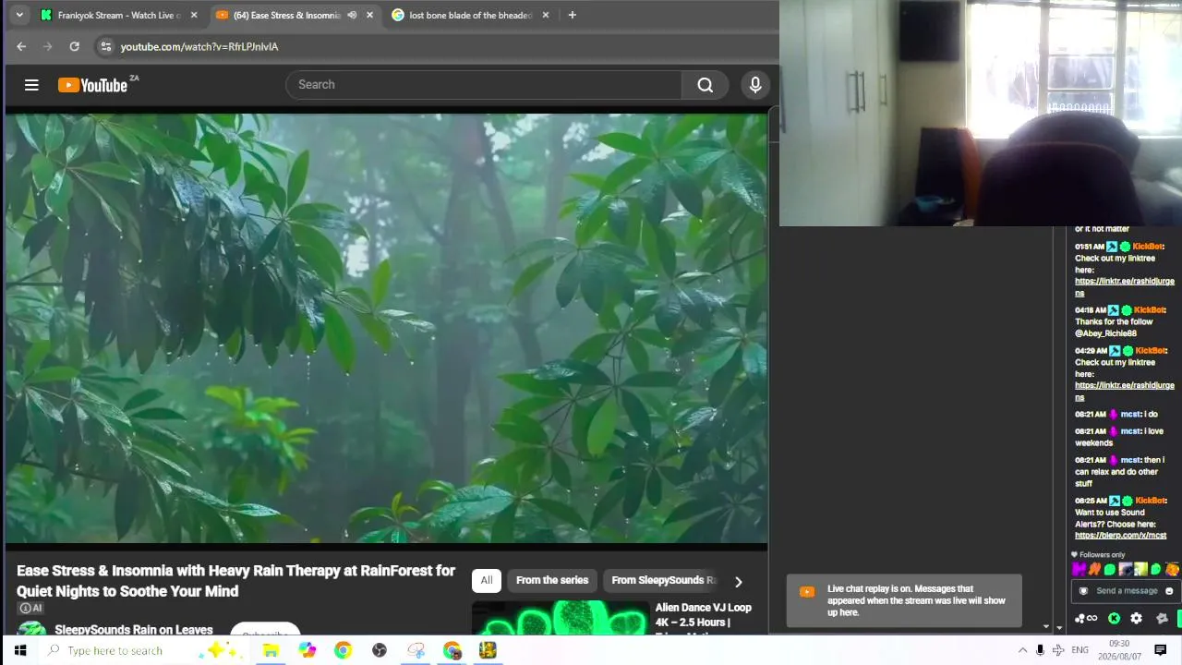The width and height of the screenshot is (1182, 665).
Task: Focus the YouTube search field
Action: [x=484, y=85]
